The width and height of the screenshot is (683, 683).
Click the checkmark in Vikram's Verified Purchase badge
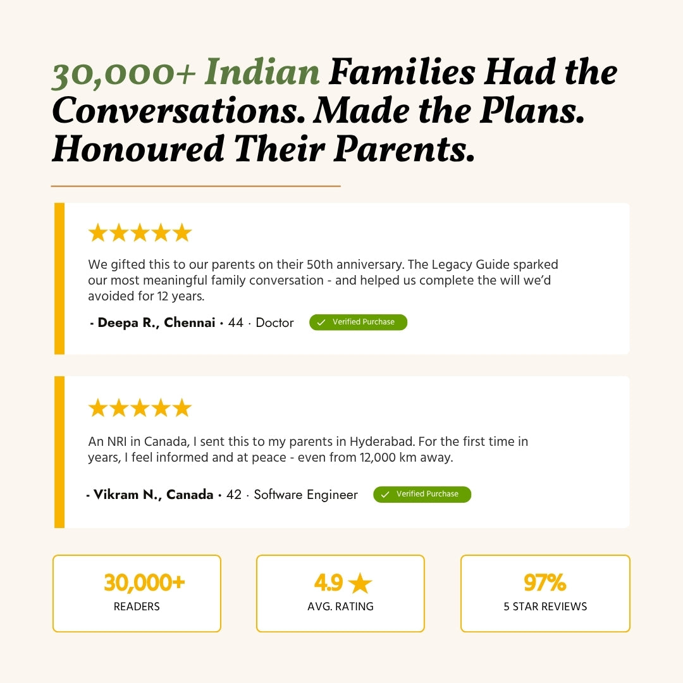click(x=385, y=495)
